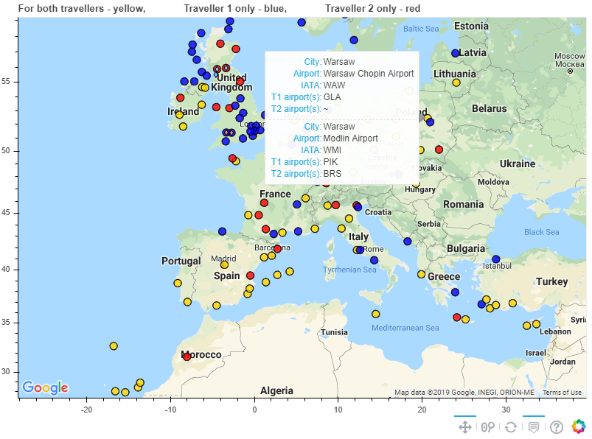Viewport: 592px width, 439px height.
Task: Select the red marker right of the Spain label
Action: pos(250,275)
